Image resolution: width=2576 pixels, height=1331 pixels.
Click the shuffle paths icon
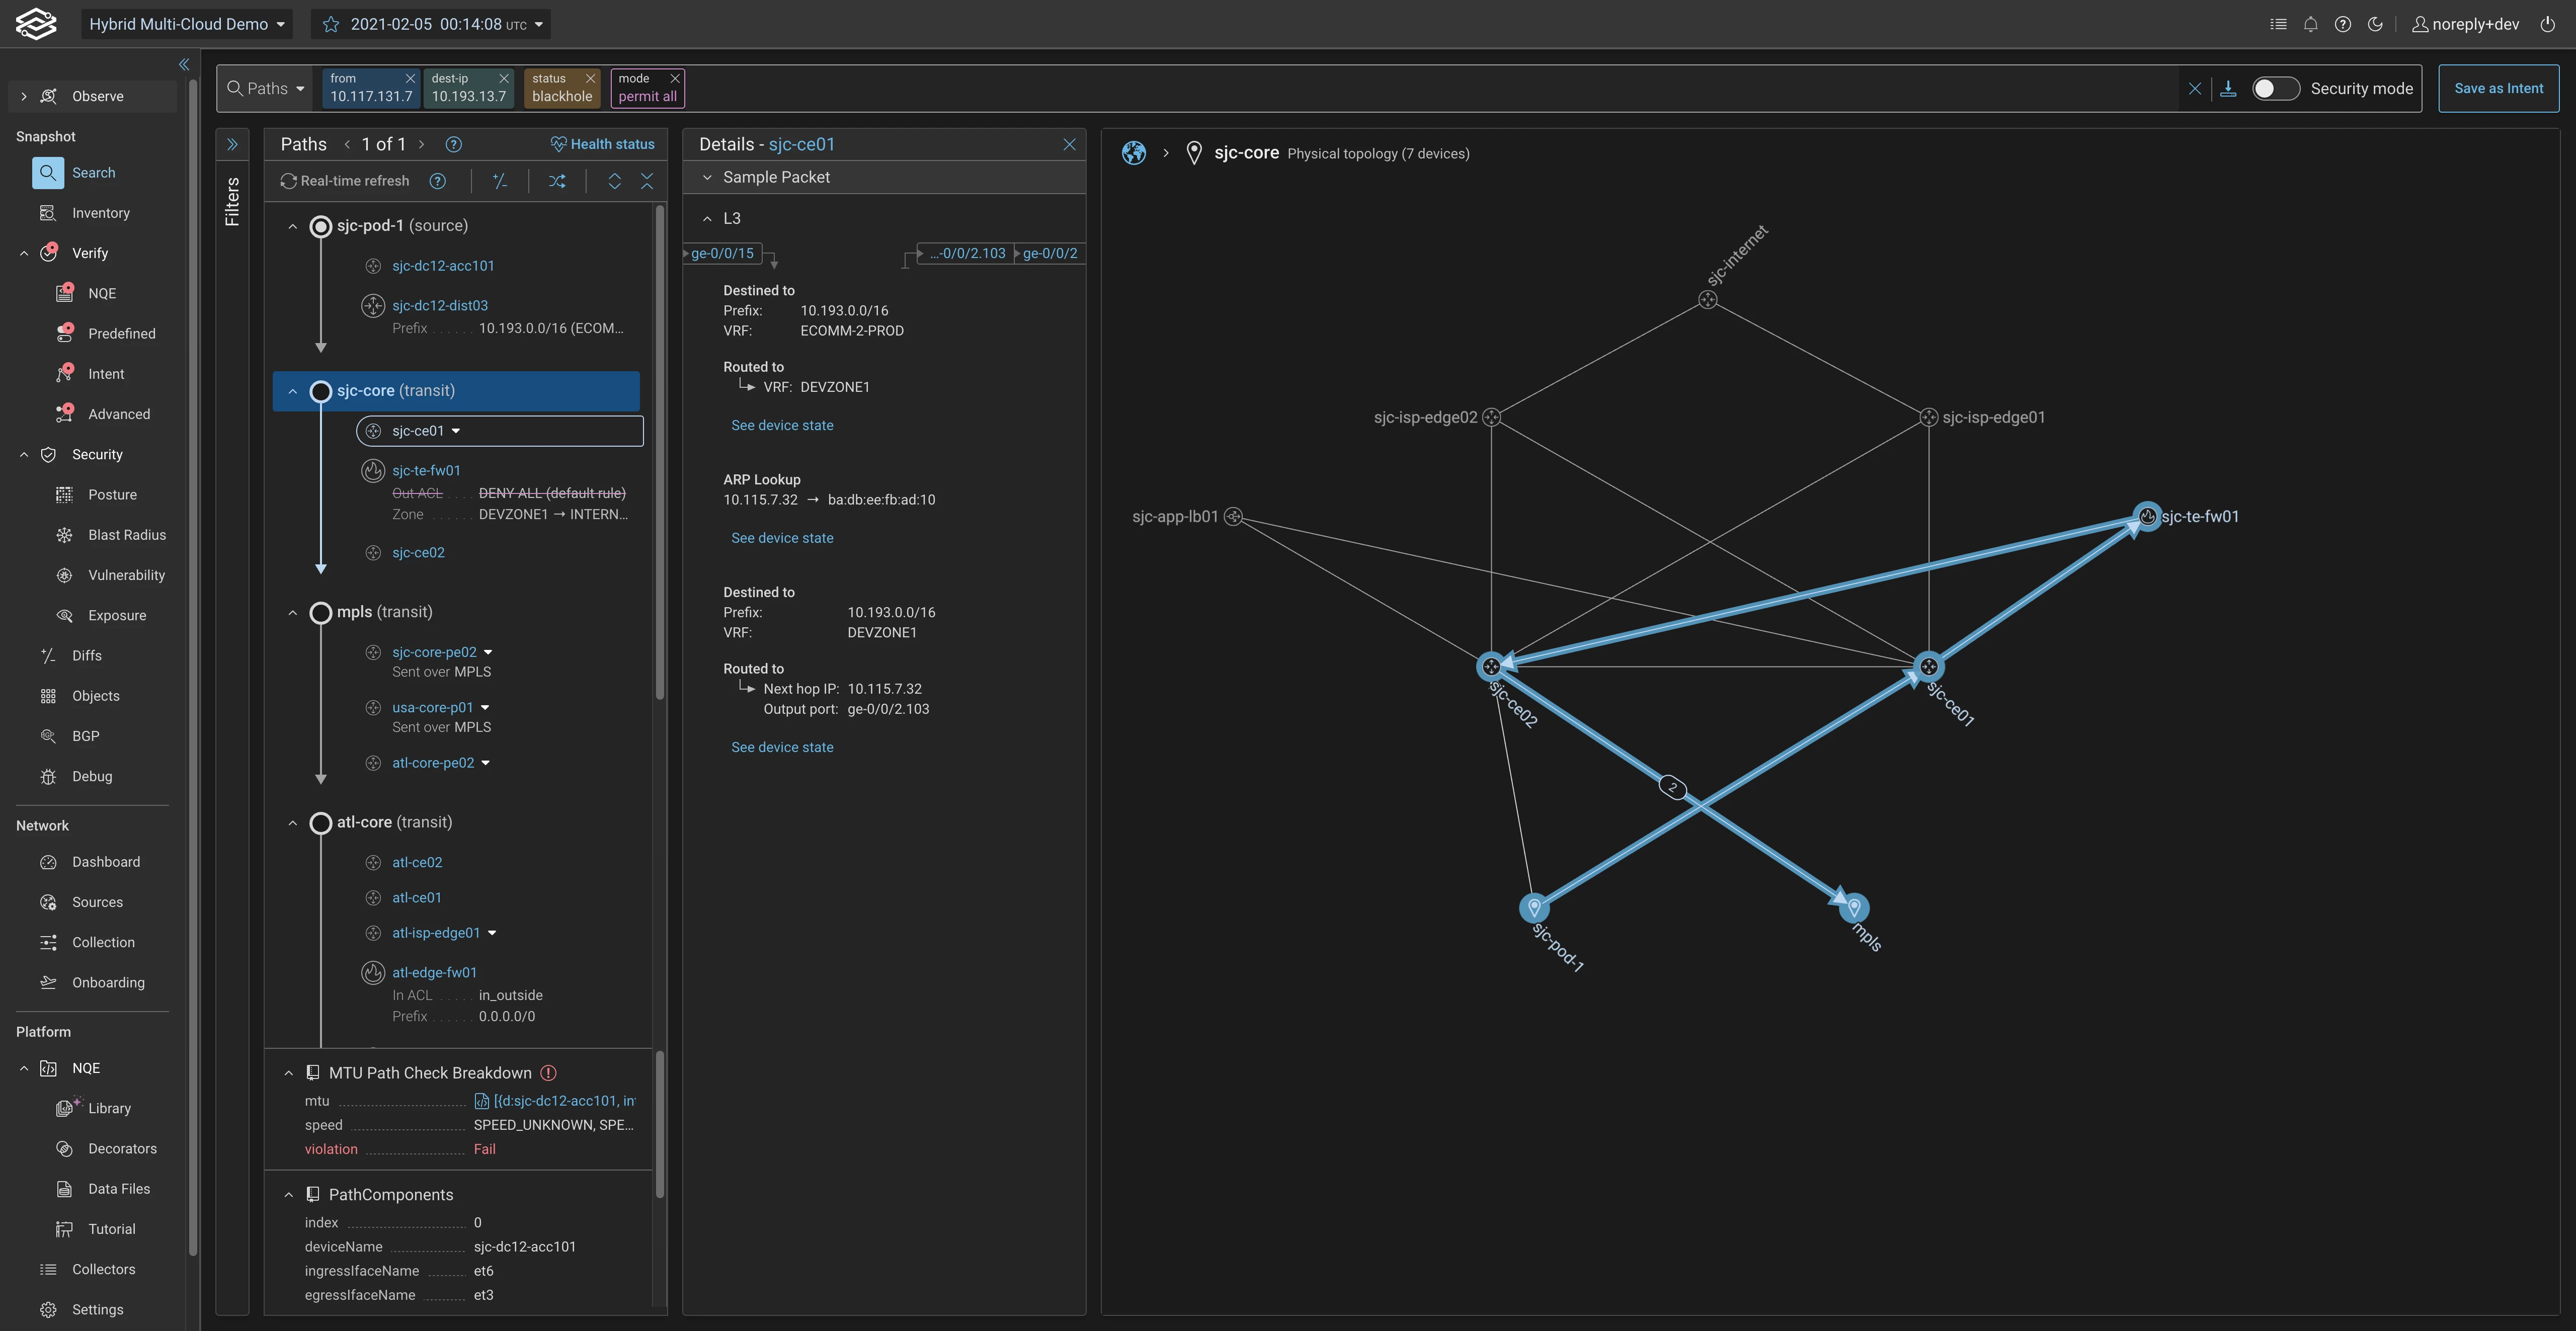(557, 181)
